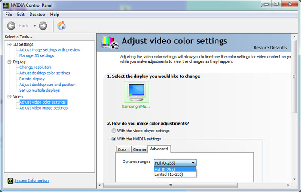Open the Back history dropdown arrow
The width and height of the screenshot is (301, 192).
pyautogui.click(x=34, y=26)
